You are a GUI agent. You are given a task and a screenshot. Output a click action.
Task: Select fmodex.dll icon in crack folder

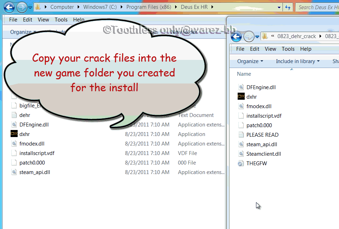coord(241,106)
